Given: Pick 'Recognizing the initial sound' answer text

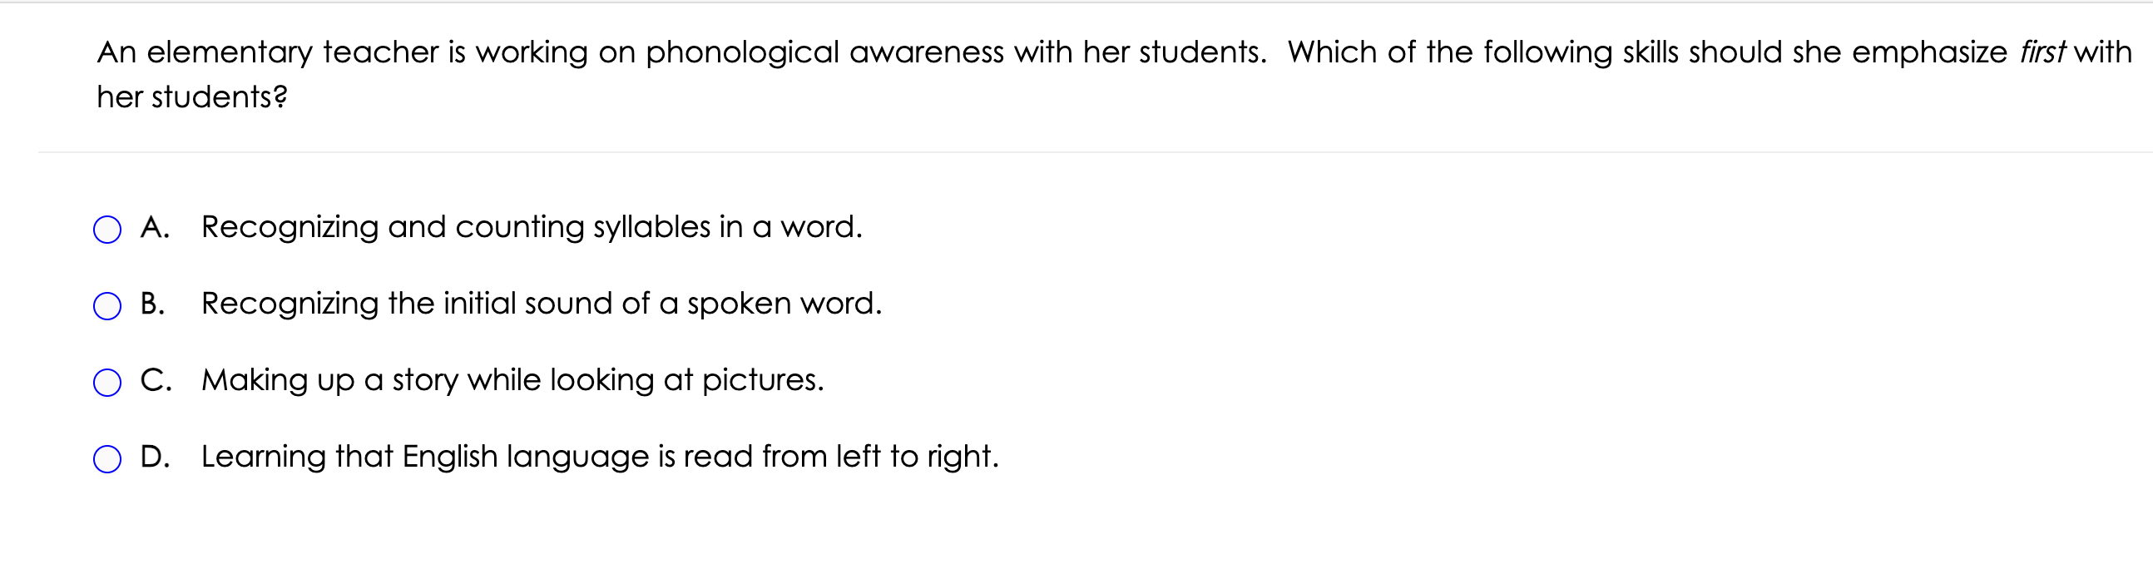Looking at the screenshot, I should coord(542,304).
